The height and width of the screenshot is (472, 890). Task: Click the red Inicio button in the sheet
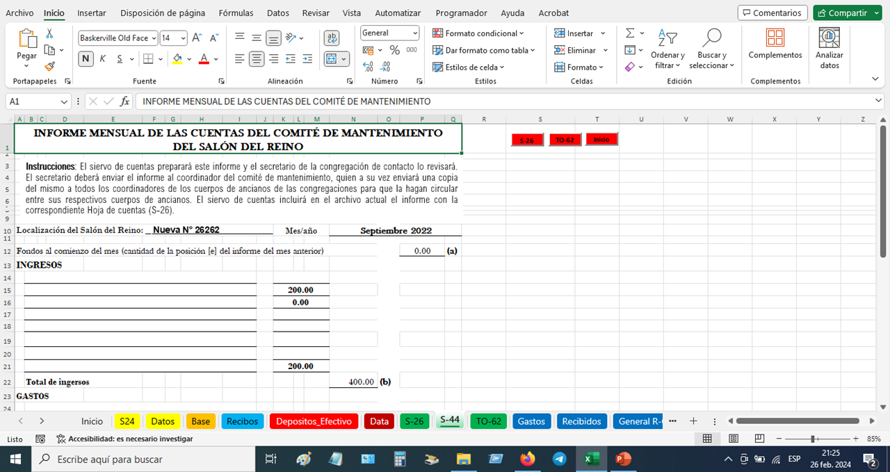coord(601,139)
